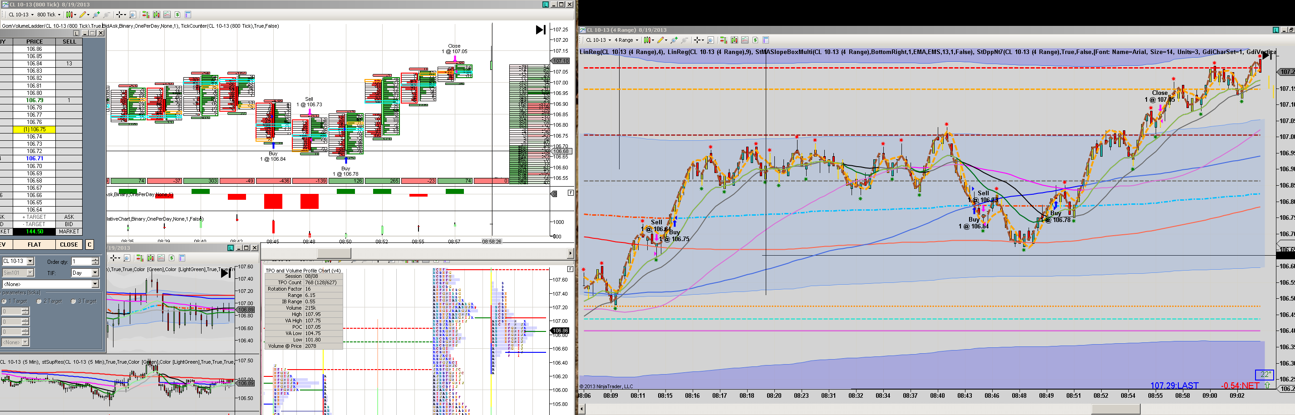
Task: Open Strategy Performance icon in 800 Tick chart
Action: coord(167,15)
